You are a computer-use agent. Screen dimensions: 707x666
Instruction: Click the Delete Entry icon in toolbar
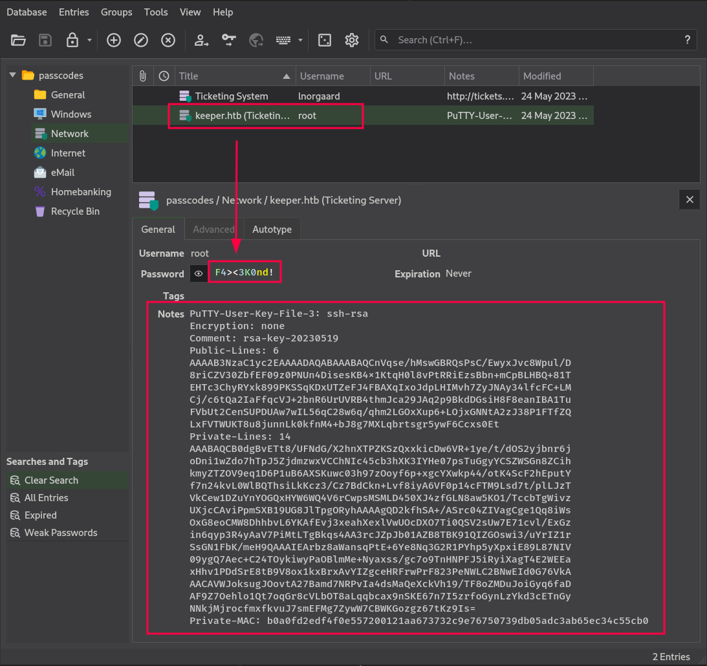168,40
